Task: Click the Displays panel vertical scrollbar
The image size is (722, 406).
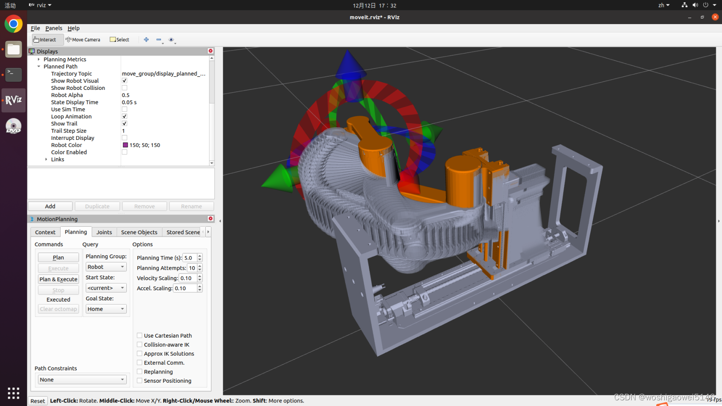Action: pyautogui.click(x=212, y=110)
